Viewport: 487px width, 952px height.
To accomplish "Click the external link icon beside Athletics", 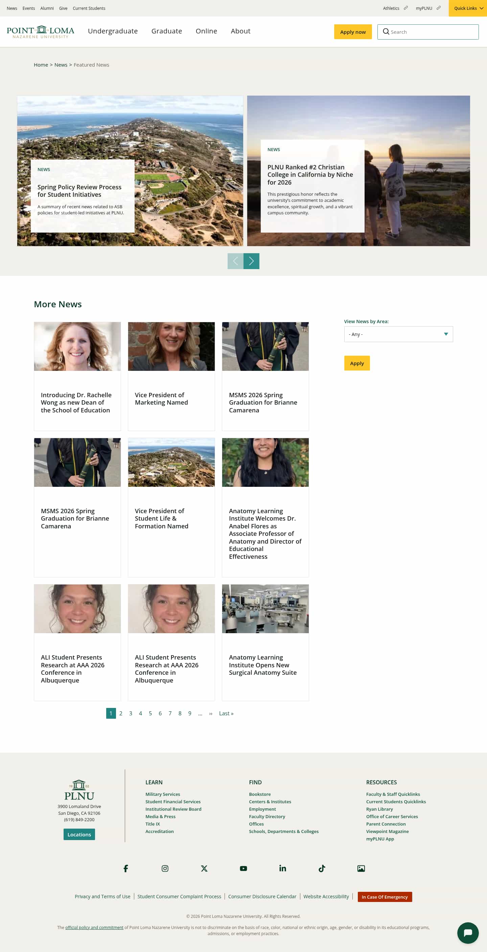I will [405, 8].
